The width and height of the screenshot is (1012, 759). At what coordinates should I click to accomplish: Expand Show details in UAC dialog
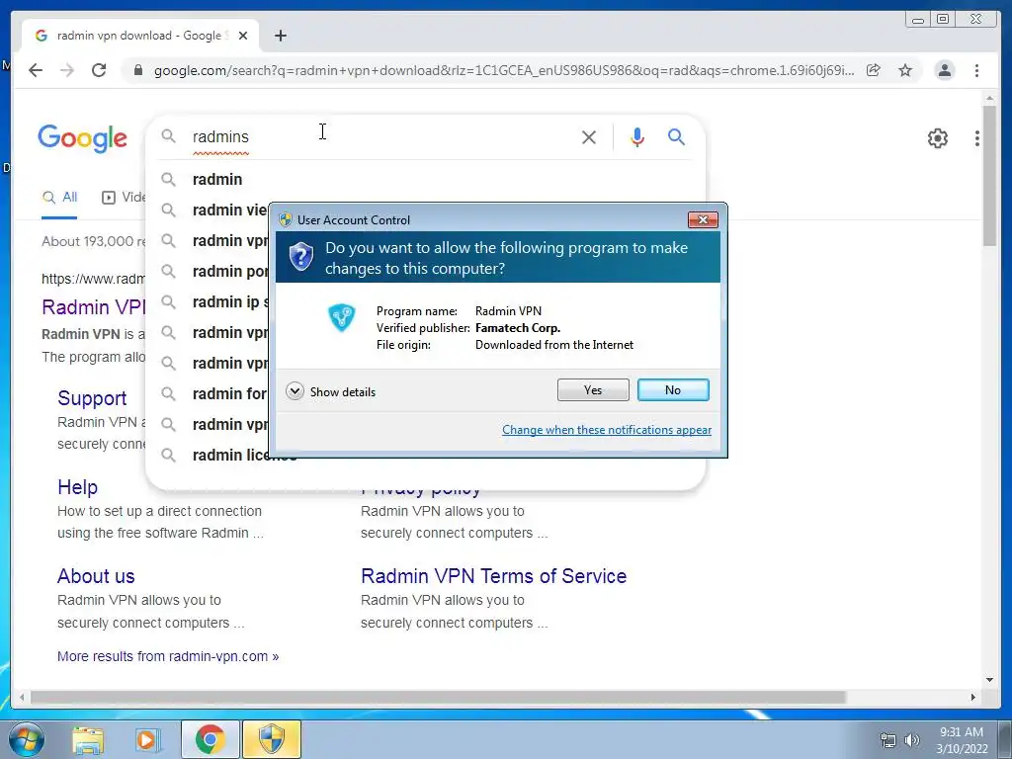coord(330,391)
